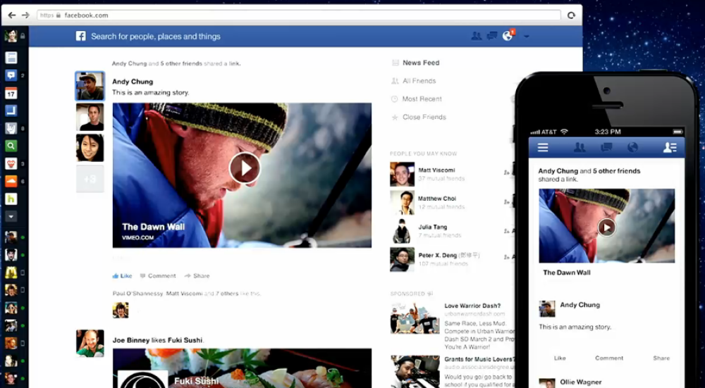Viewport: 705px width, 388px height.
Task: Open the Messages sidebar icon with chat bubble
Action: point(11,75)
